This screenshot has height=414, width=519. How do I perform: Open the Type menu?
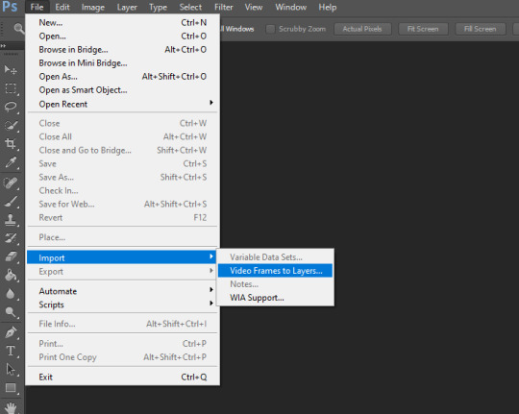pos(158,7)
